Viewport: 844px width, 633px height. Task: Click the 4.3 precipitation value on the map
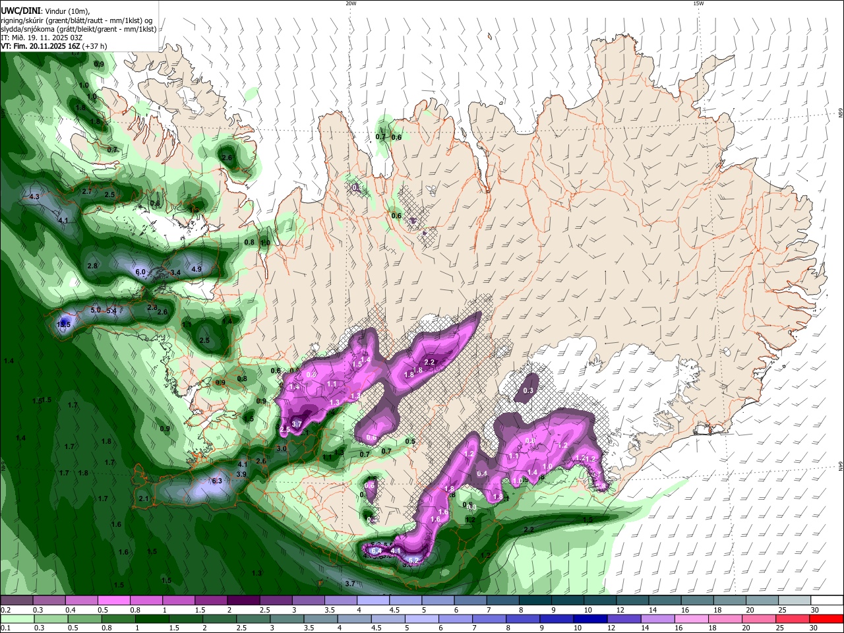tap(35, 196)
